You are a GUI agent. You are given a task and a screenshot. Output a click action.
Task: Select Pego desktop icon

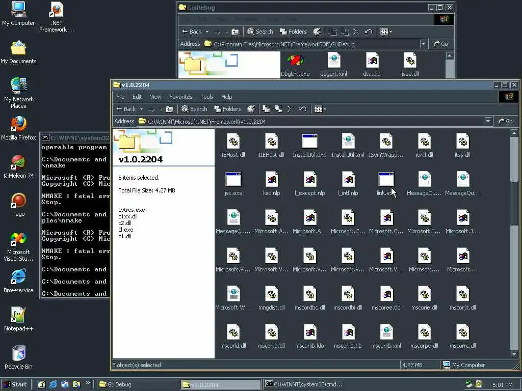(18, 205)
